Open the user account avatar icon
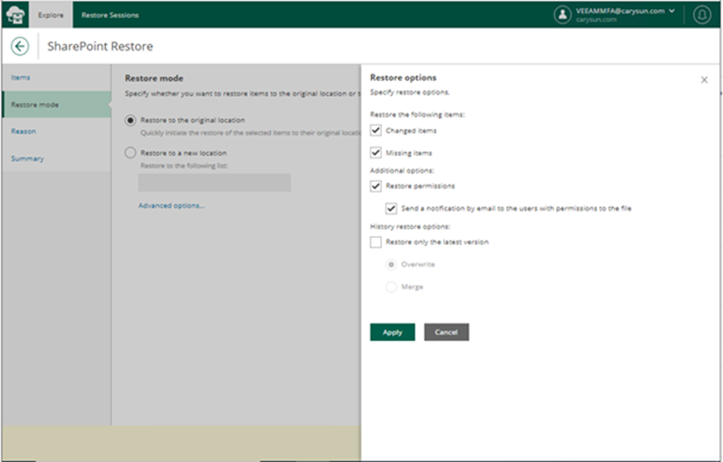 tap(562, 15)
